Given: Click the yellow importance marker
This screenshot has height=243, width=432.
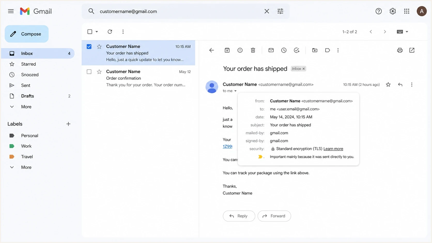Looking at the screenshot, I should [260, 157].
